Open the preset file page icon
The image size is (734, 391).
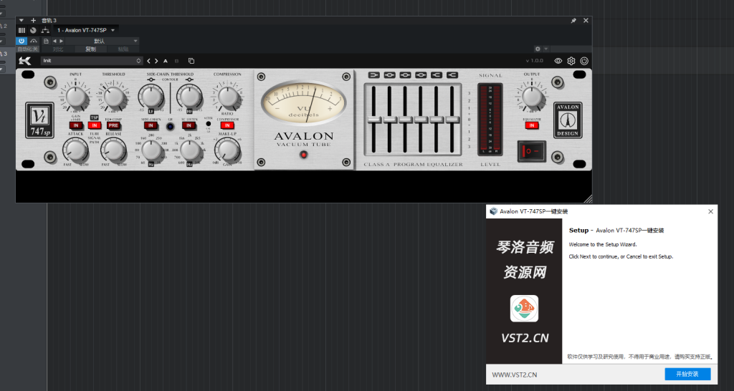[46, 41]
